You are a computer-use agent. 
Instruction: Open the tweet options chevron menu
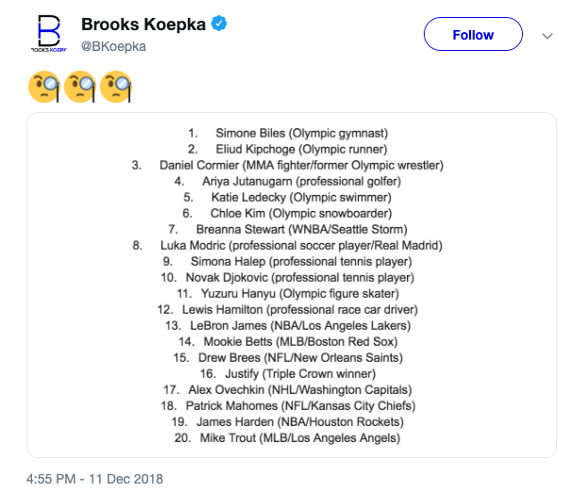[x=546, y=35]
